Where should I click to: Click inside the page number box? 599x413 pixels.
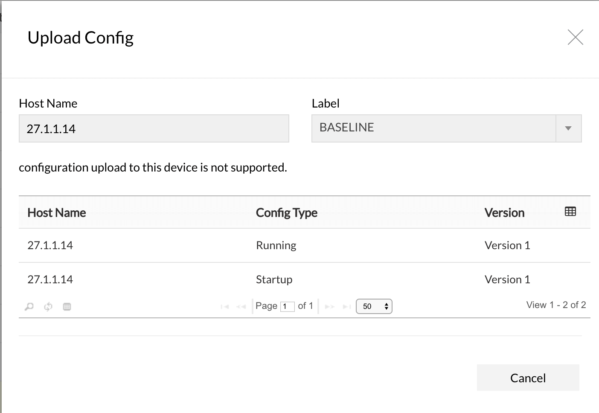288,306
